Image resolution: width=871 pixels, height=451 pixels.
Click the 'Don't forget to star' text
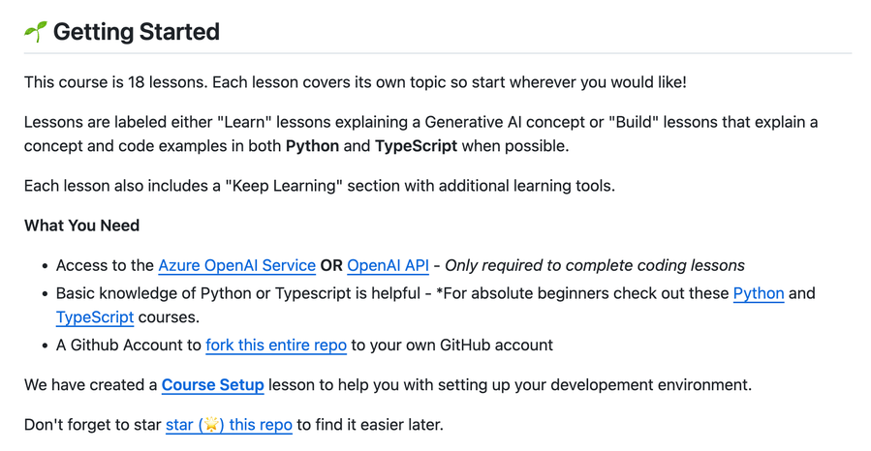[92, 425]
